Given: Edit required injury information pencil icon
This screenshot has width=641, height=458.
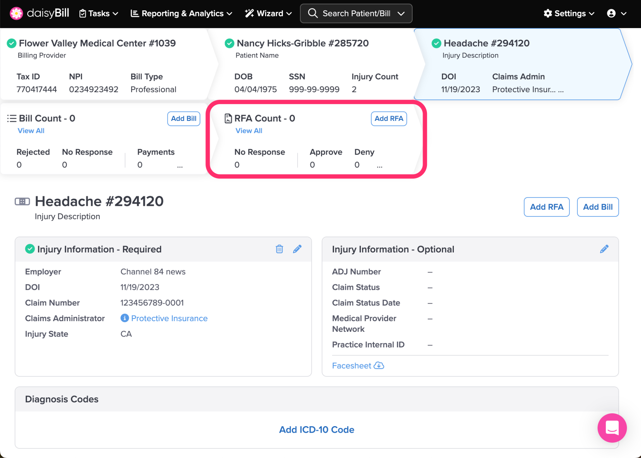Looking at the screenshot, I should (x=297, y=249).
